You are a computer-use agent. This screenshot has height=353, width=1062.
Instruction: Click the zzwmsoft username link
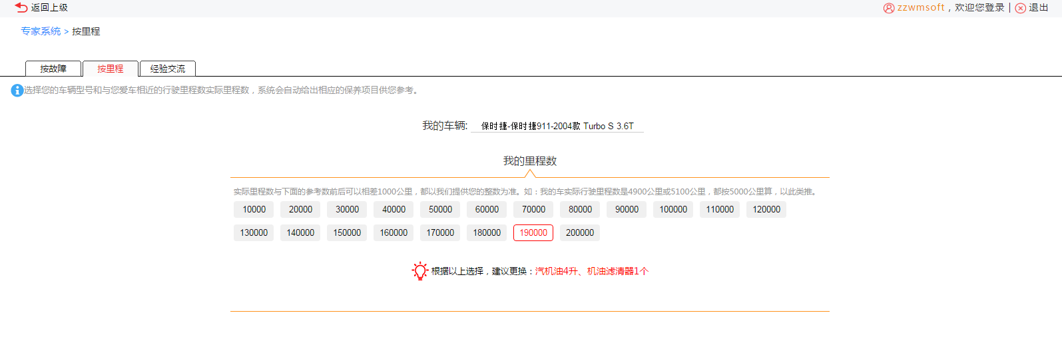pos(921,7)
